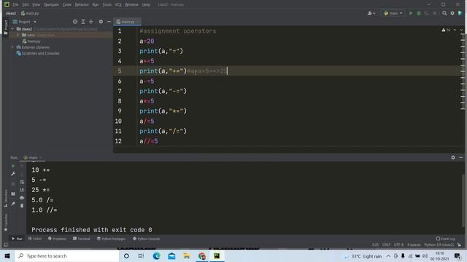Open the Terminal tool window
The image size is (467, 262).
81,239
